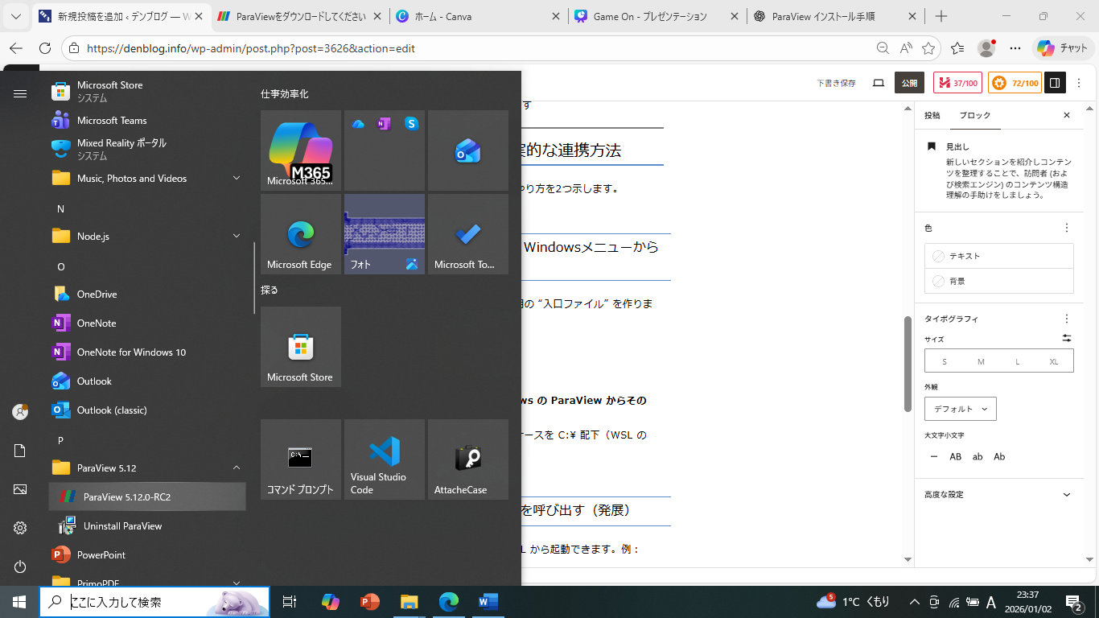Image resolution: width=1099 pixels, height=618 pixels.
Task: Click the taskbar search box
Action: click(154, 601)
